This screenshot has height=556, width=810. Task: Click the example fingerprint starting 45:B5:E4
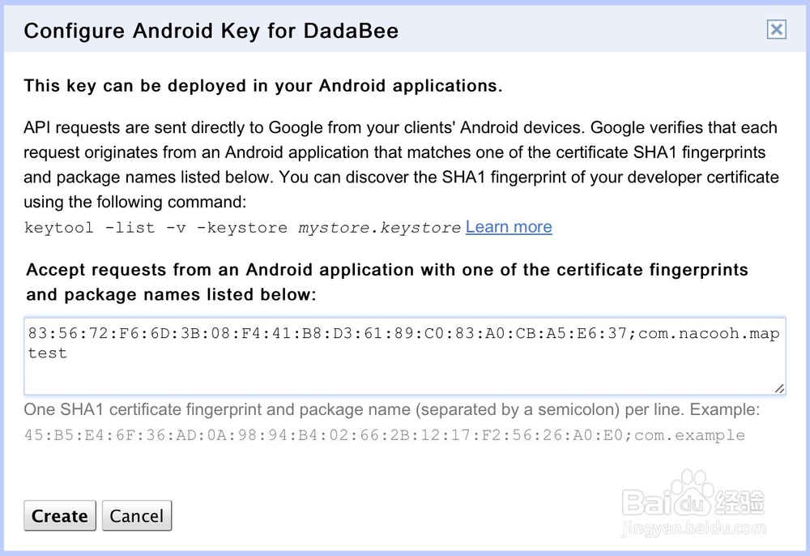(324, 435)
